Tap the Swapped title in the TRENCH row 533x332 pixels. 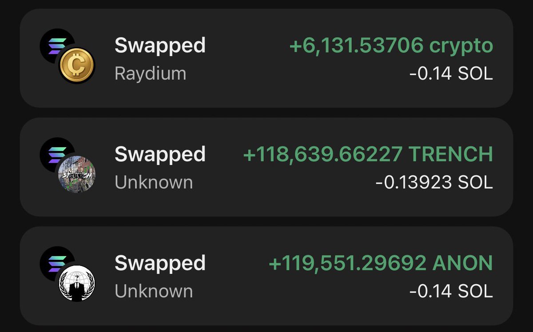(x=160, y=154)
